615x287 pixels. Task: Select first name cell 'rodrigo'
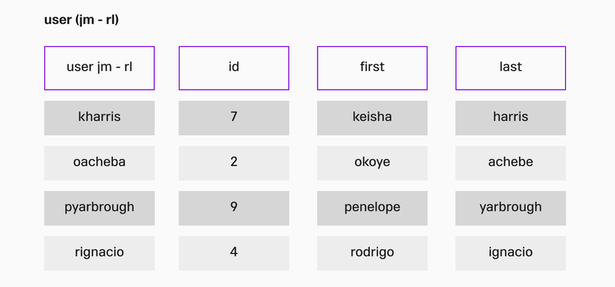click(372, 253)
